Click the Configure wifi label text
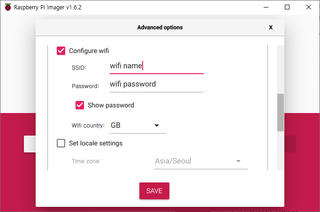Image resolution: width=320 pixels, height=212 pixels. 89,51
